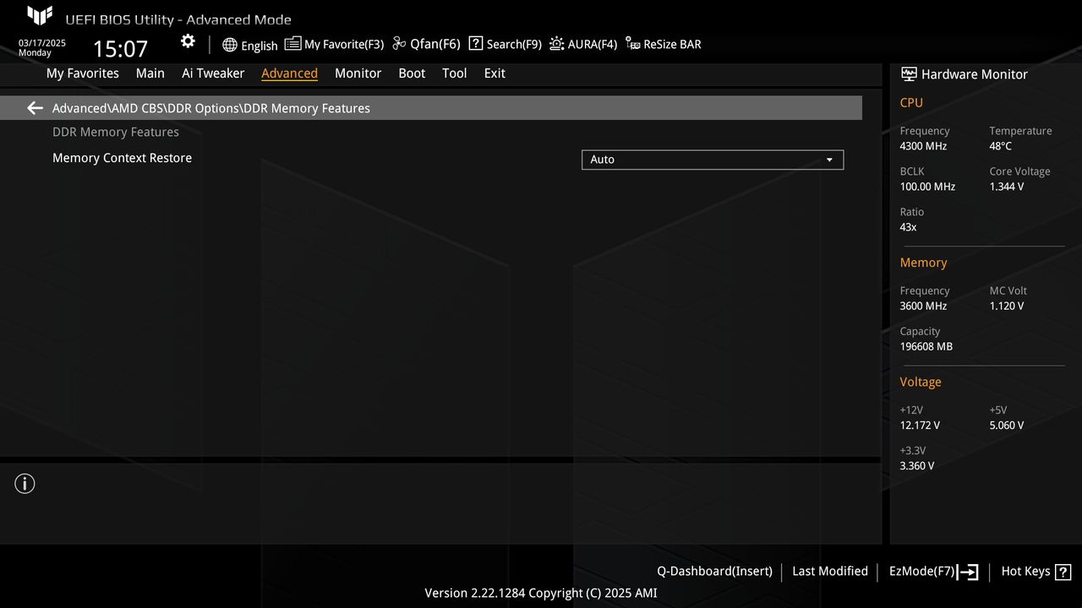Click the EzMode(F7) switch button
This screenshot has width=1082, height=608.
click(x=933, y=572)
